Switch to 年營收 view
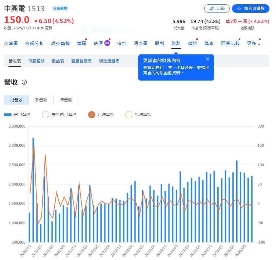 click(66, 100)
